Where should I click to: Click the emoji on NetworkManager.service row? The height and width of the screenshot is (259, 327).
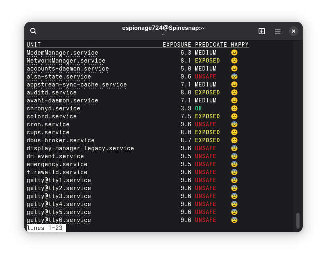click(234, 61)
